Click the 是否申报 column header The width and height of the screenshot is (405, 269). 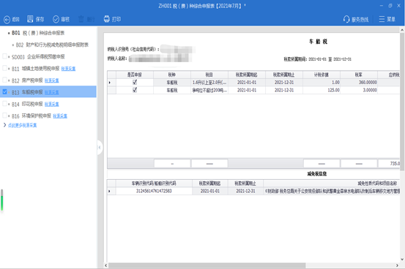pos(135,75)
